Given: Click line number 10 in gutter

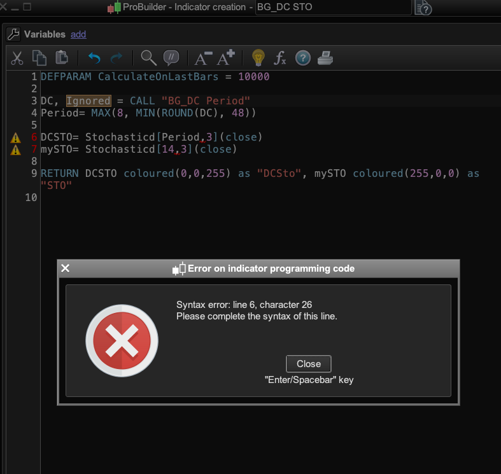Looking at the screenshot, I should [31, 198].
